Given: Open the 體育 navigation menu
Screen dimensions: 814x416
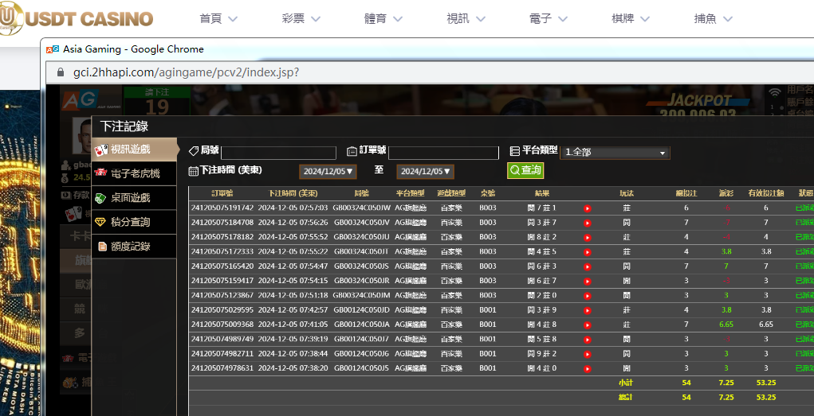Looking at the screenshot, I should [x=383, y=18].
